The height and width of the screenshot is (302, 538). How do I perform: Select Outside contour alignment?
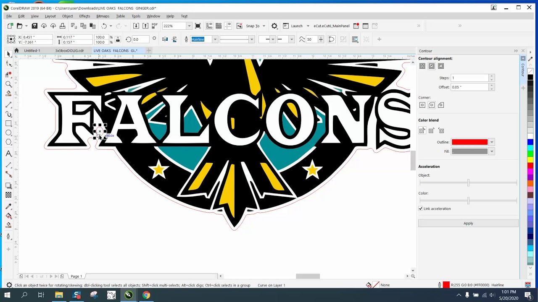point(441,66)
